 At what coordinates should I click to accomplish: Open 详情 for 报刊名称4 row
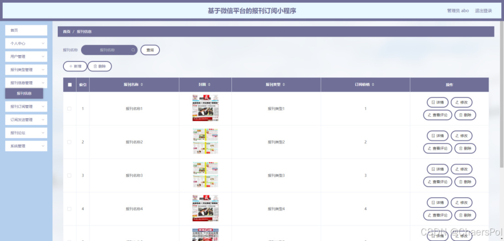coord(437,203)
